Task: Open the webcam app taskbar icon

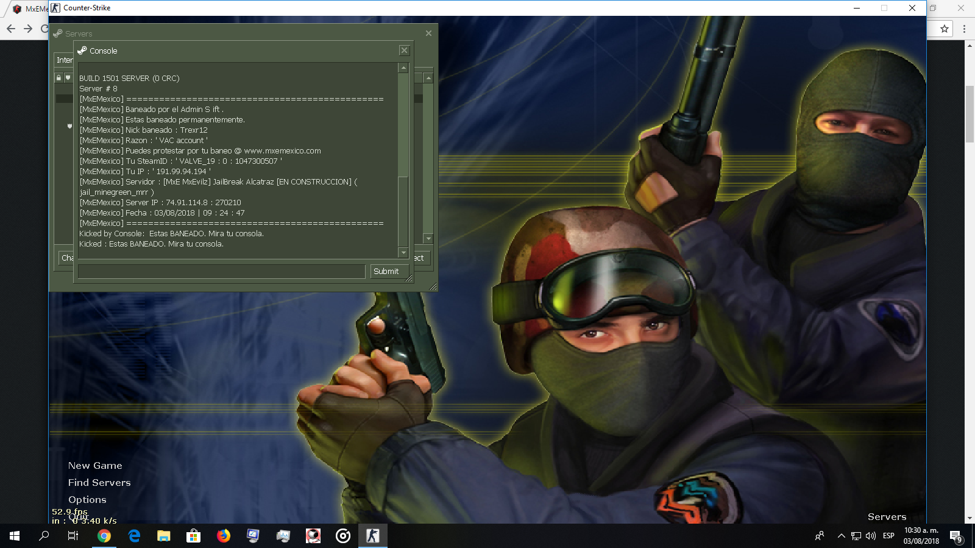Action: pos(313,536)
